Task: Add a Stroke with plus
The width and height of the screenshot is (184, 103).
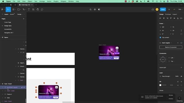Action: (181, 90)
